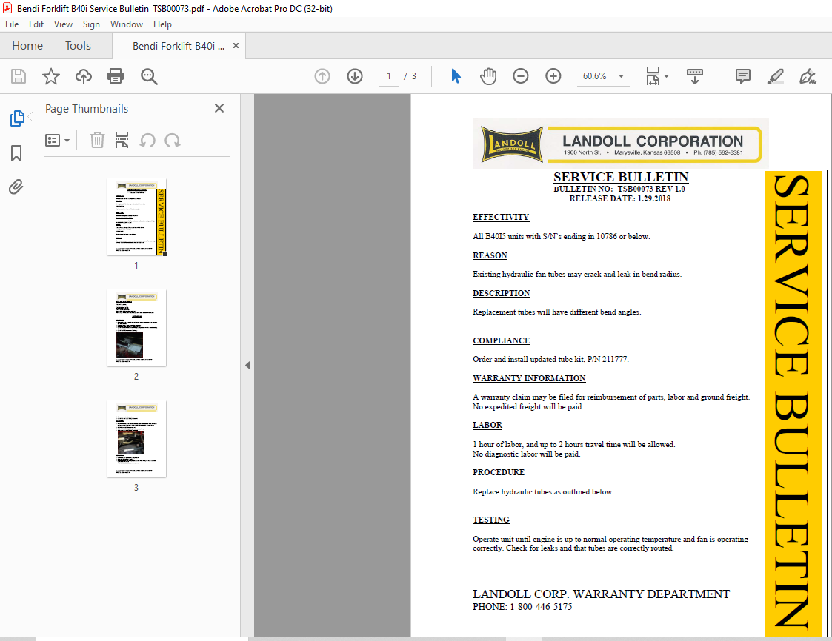Click the TESTING section heading
The width and height of the screenshot is (832, 641).
point(490,520)
